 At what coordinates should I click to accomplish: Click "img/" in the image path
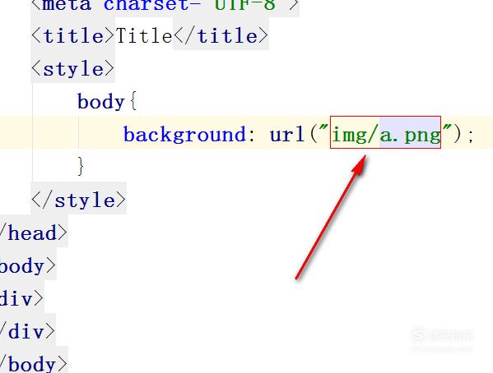tap(356, 135)
